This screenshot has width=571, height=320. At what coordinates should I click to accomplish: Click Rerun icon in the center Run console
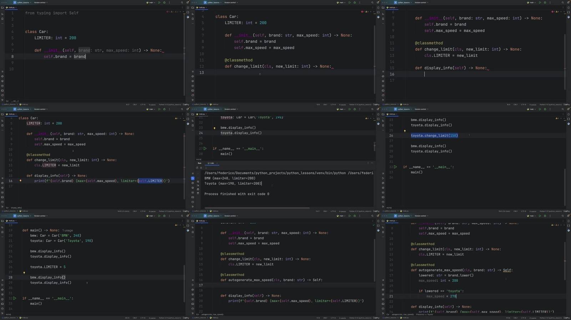point(197,168)
